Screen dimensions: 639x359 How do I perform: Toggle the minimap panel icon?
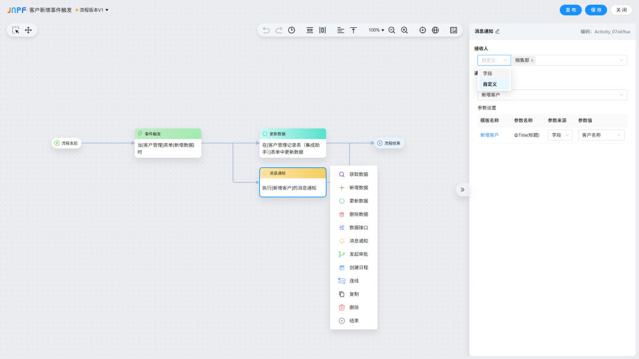[x=454, y=30]
